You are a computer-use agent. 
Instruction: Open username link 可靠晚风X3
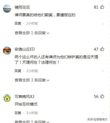24,97
